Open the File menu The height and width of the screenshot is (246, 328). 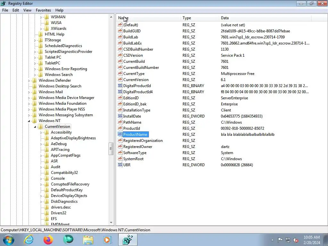click(x=5, y=10)
